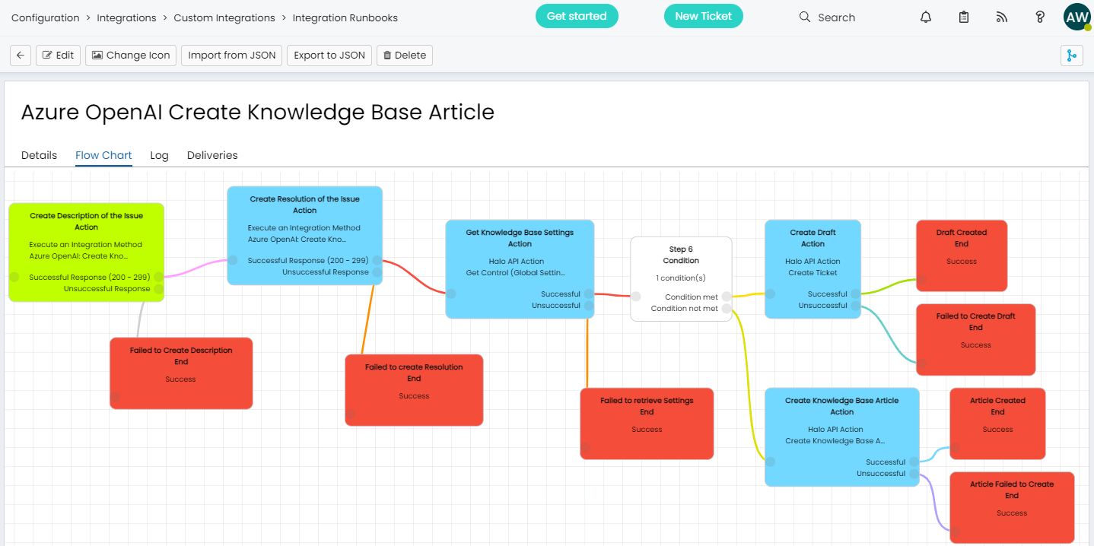The height and width of the screenshot is (546, 1094).
Task: Click Successful port on Get Knowledge Base Settings
Action: point(588,294)
